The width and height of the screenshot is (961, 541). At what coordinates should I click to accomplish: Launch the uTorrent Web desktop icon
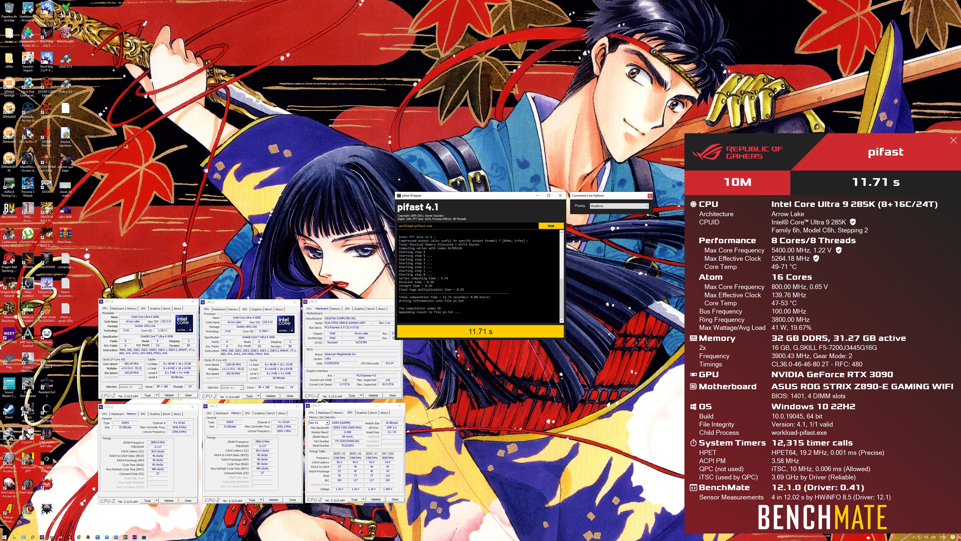click(28, 235)
